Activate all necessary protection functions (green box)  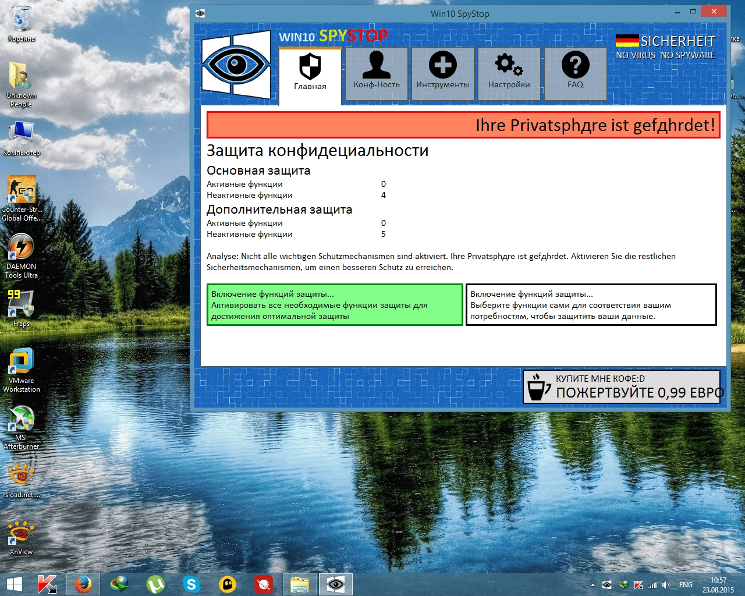coord(335,305)
